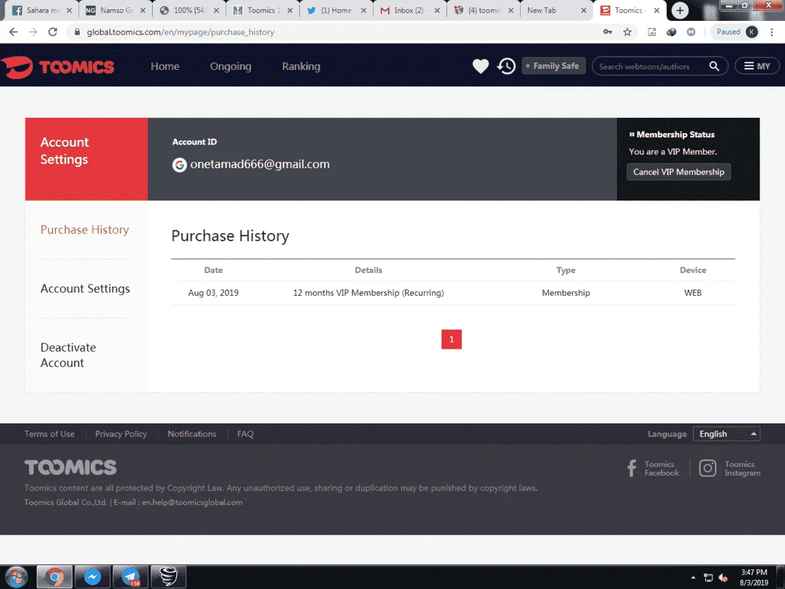The width and height of the screenshot is (785, 589).
Task: Switch to the Namso Gen tab
Action: pyautogui.click(x=115, y=10)
